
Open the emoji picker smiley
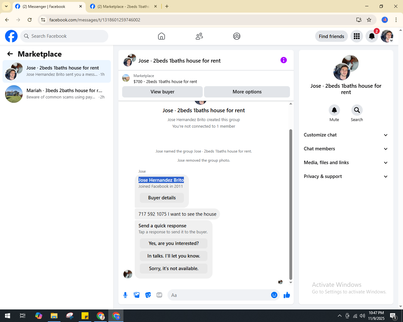(274, 295)
